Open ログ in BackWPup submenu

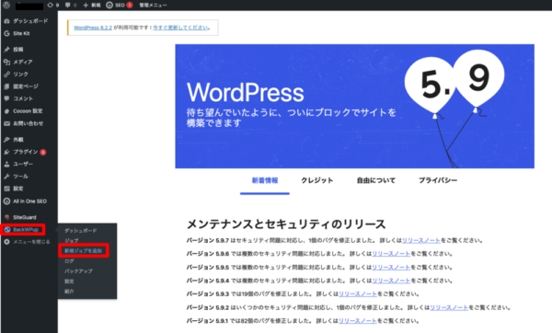pyautogui.click(x=69, y=261)
